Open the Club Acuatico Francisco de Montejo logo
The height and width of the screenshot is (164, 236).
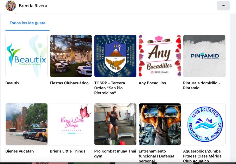click(x=204, y=124)
